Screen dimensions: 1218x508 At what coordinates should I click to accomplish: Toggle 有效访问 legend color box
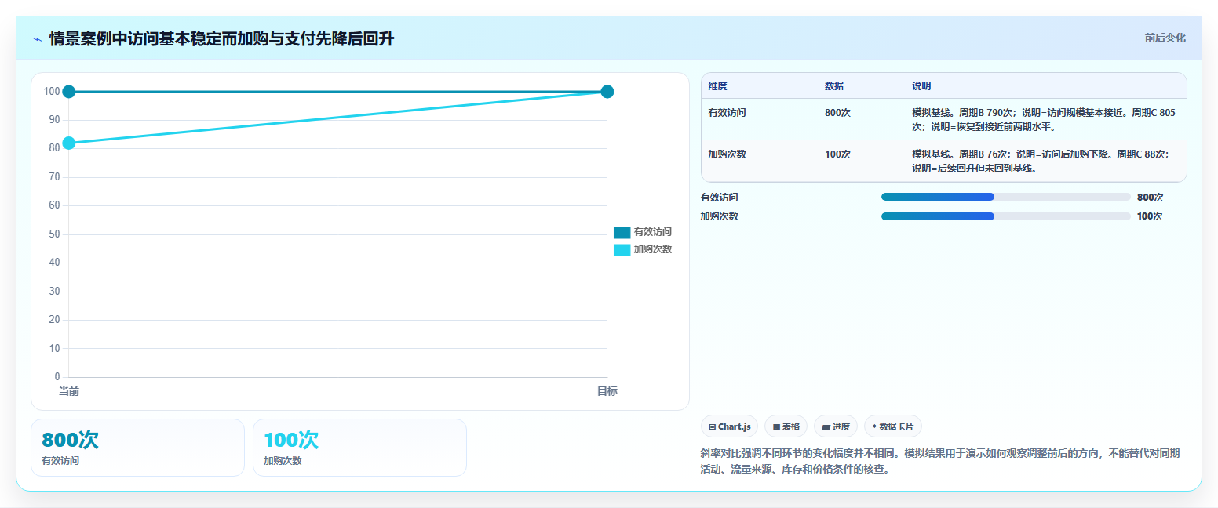click(x=622, y=232)
